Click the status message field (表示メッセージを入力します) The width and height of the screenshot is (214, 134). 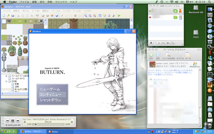pyautogui.click(x=171, y=66)
